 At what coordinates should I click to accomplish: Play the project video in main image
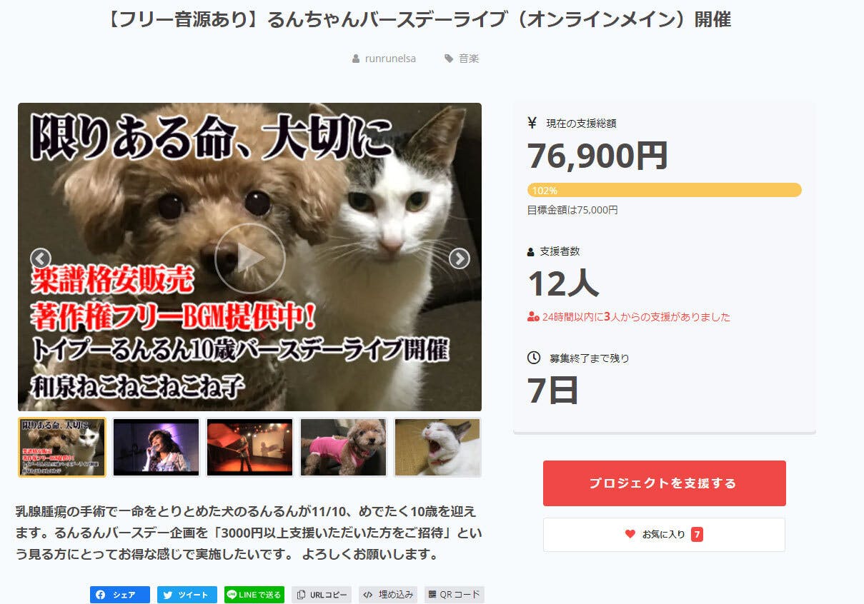point(249,258)
